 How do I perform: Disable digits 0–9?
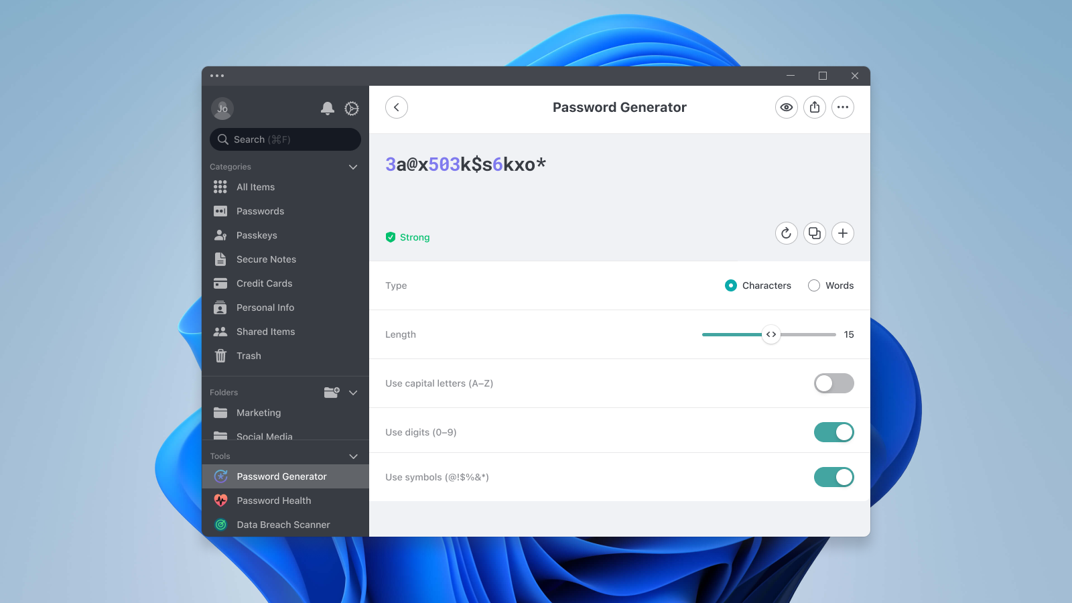point(833,432)
